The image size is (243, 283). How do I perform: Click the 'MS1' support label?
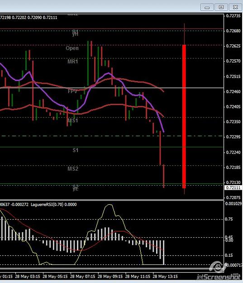(73, 120)
